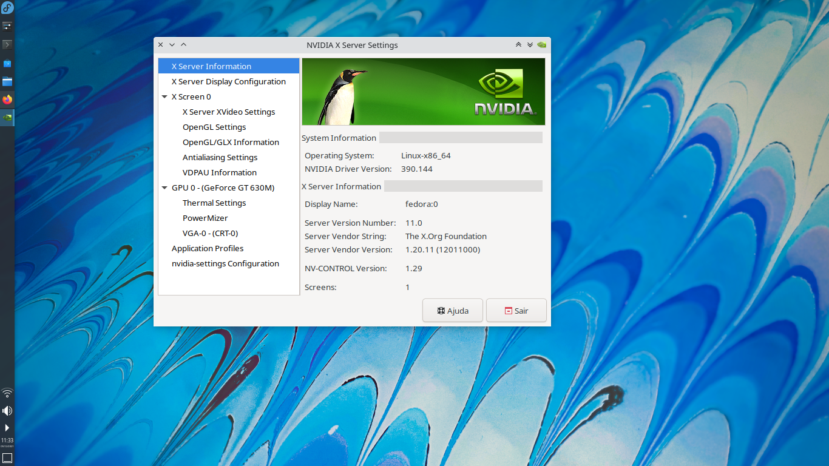The height and width of the screenshot is (466, 829).
Task: Launch Firefox from the panel
Action: pyautogui.click(x=7, y=100)
